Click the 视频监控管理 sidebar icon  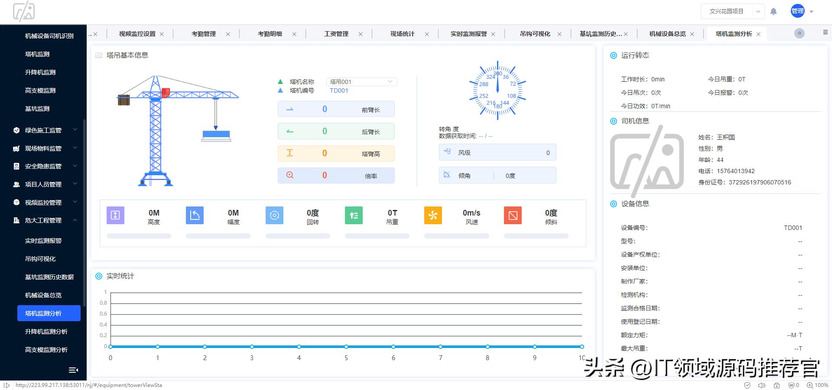pyautogui.click(x=16, y=202)
